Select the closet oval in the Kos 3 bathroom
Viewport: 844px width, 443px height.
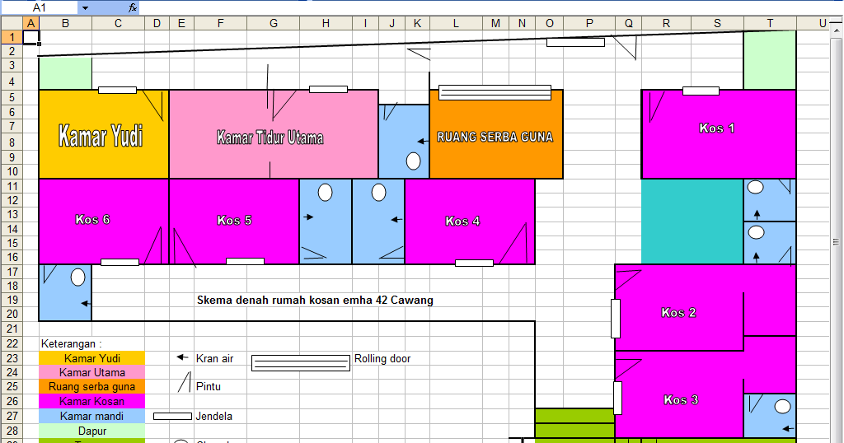pyautogui.click(x=783, y=407)
